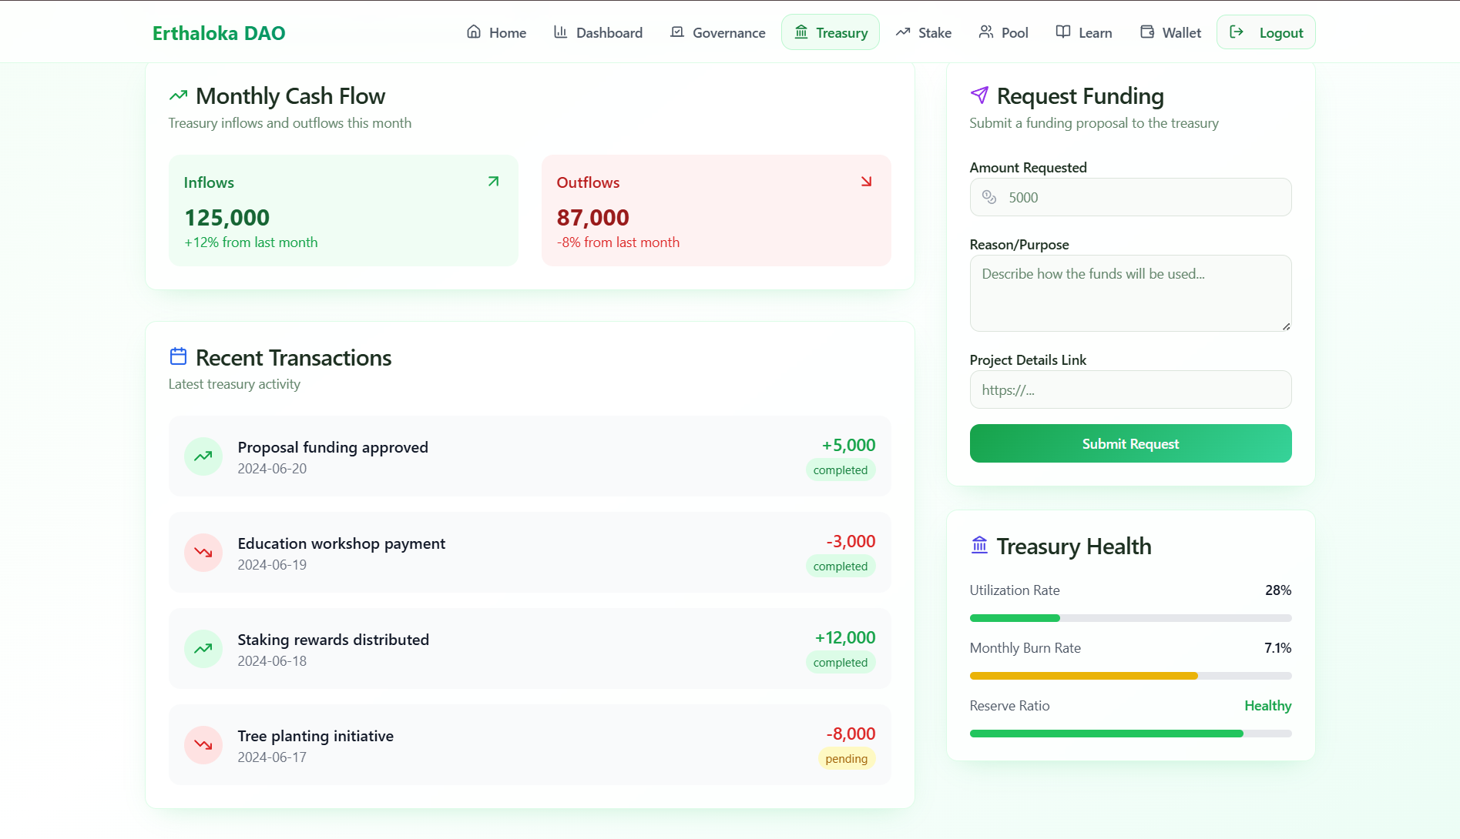Click the Staking rewards distributed trend icon
This screenshot has width=1460, height=839.
203,649
